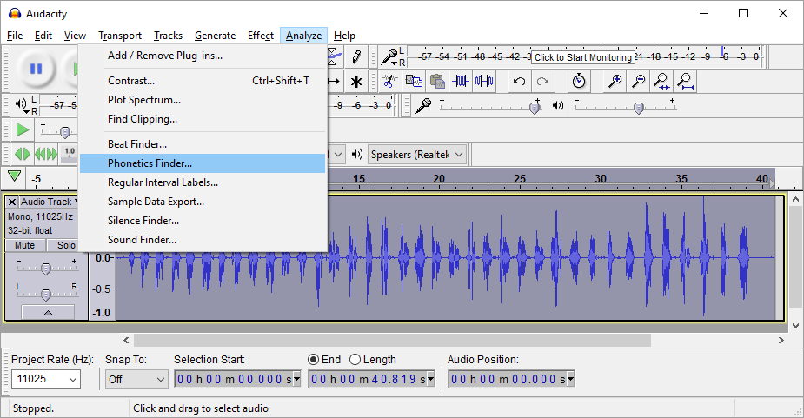This screenshot has width=804, height=418.
Task: Click the horizontal scrollbar right arrow
Action: coord(781,340)
